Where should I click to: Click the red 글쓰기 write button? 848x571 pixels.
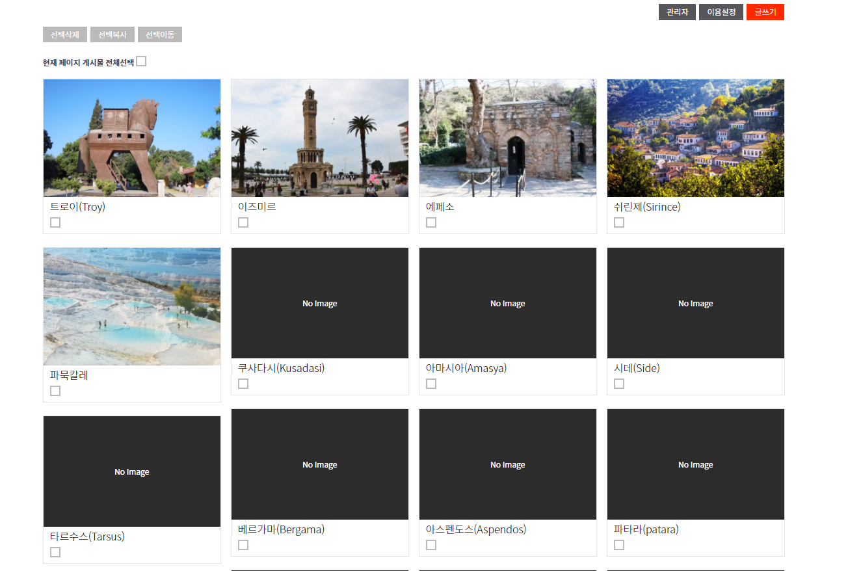tap(765, 12)
